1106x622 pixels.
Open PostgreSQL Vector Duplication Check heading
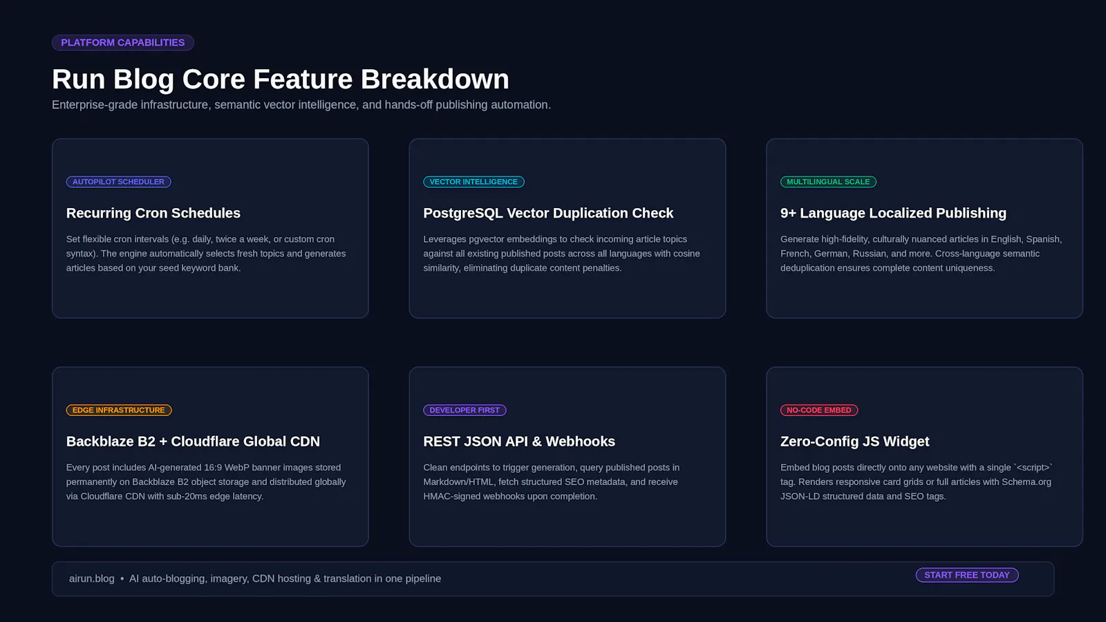click(x=548, y=213)
